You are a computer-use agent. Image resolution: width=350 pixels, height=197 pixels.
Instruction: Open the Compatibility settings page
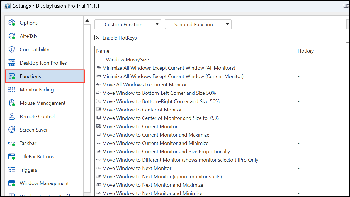[35, 50]
